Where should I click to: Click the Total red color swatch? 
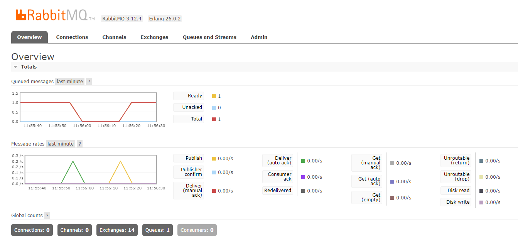click(214, 119)
